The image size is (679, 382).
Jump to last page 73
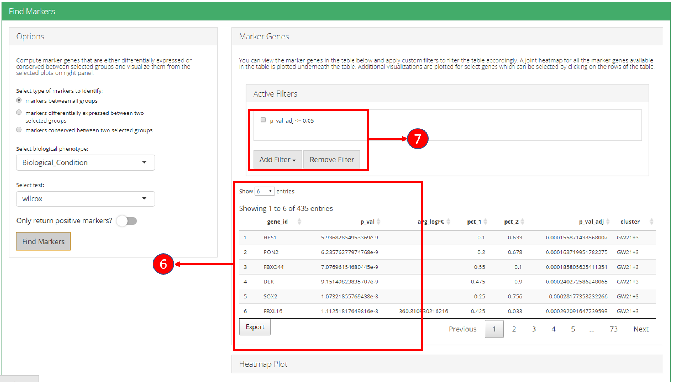coord(614,329)
